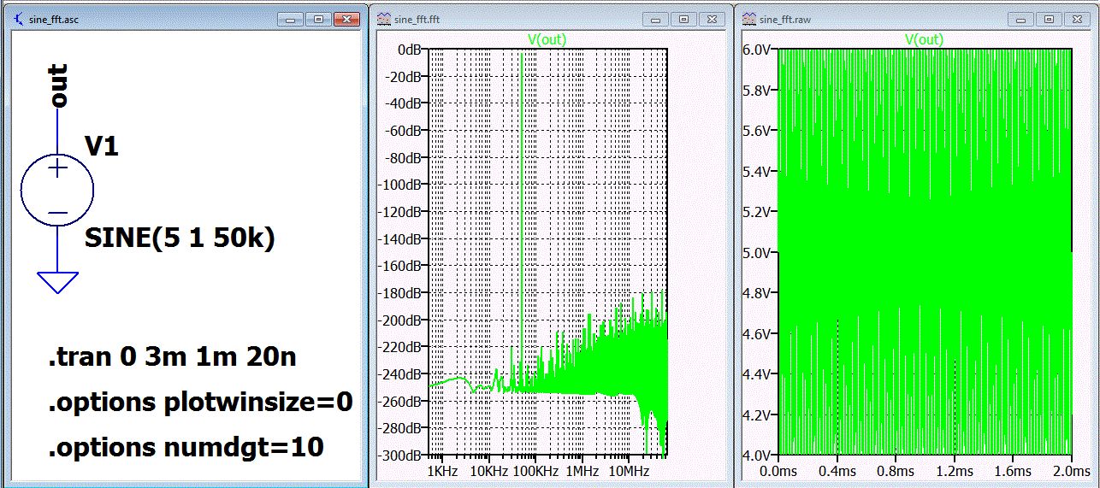Image resolution: width=1100 pixels, height=488 pixels.
Task: Close the sine_fft.fft plot window
Action: 711,19
